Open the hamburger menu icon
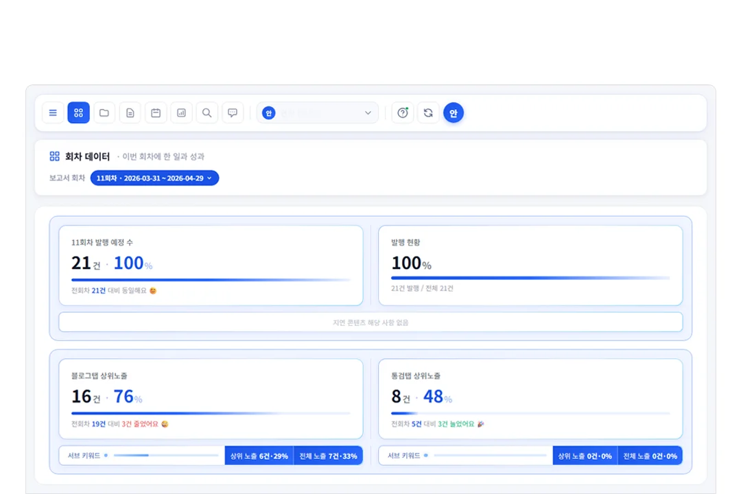 (x=53, y=113)
